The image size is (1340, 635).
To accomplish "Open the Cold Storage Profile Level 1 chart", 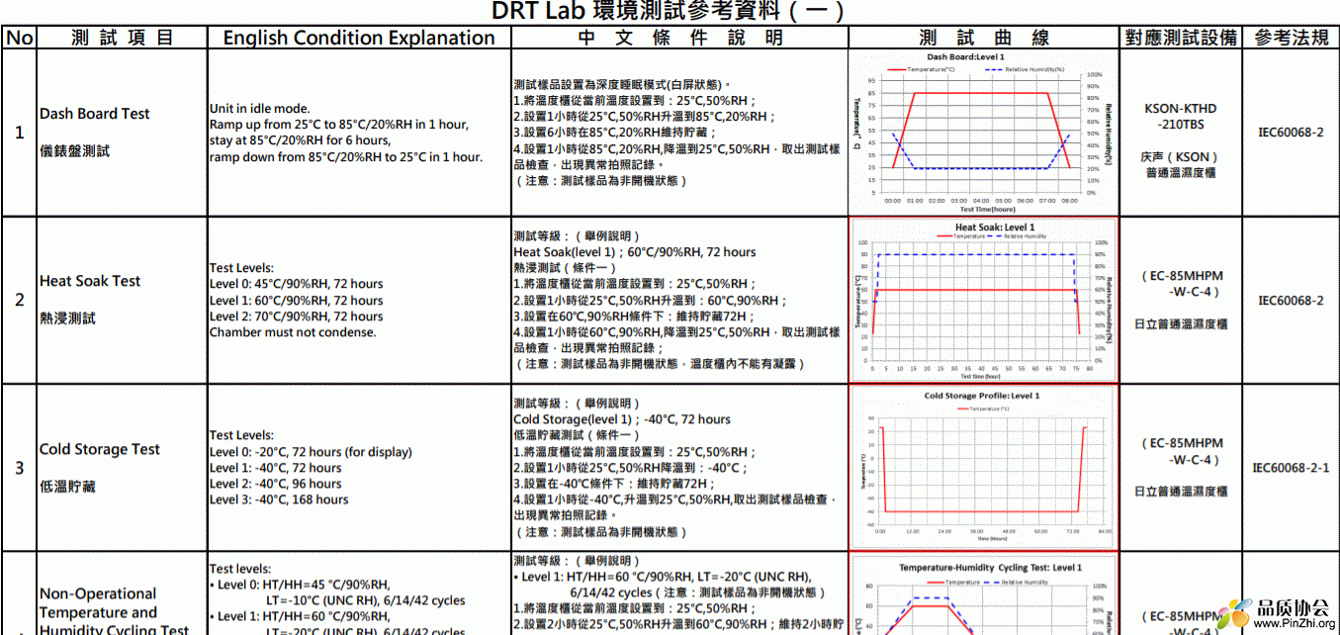I will coord(983,467).
